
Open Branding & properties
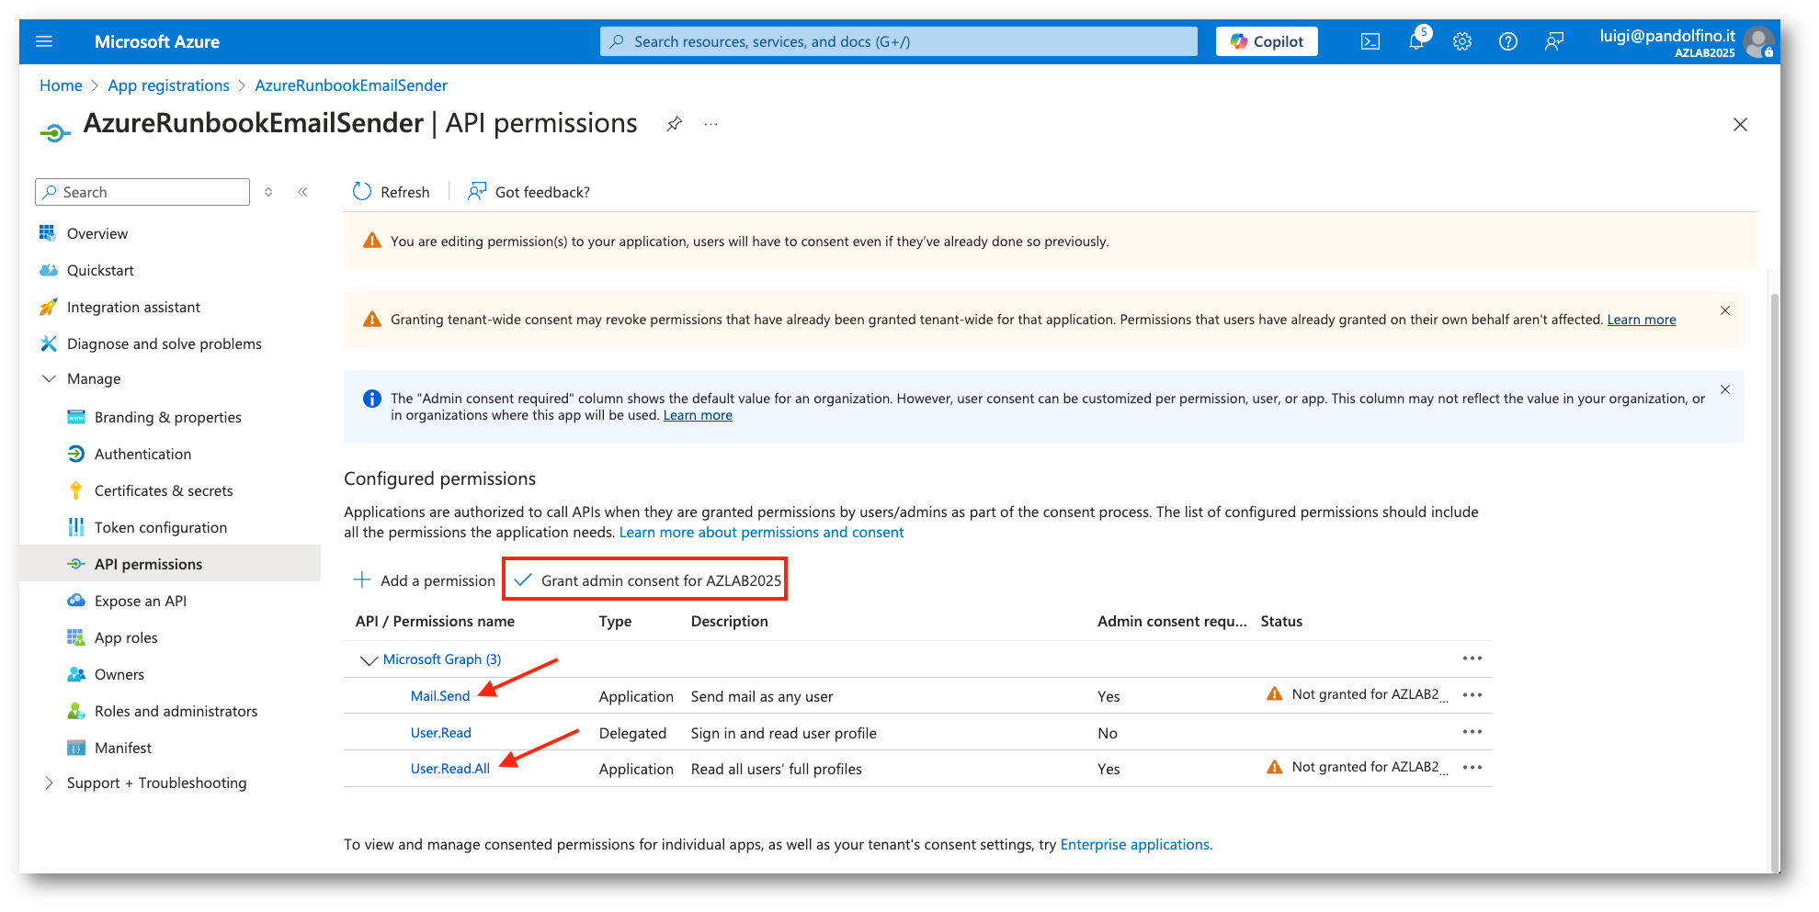(x=167, y=417)
